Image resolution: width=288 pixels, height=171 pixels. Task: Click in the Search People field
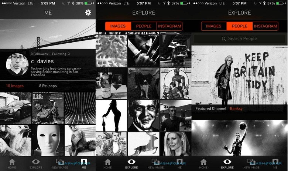[x=240, y=38]
